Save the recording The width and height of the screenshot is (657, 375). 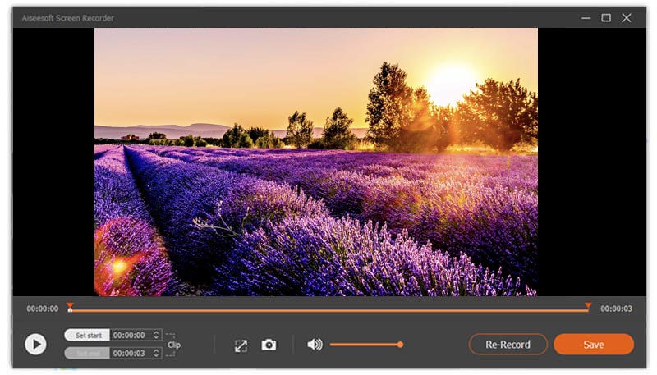(x=593, y=345)
